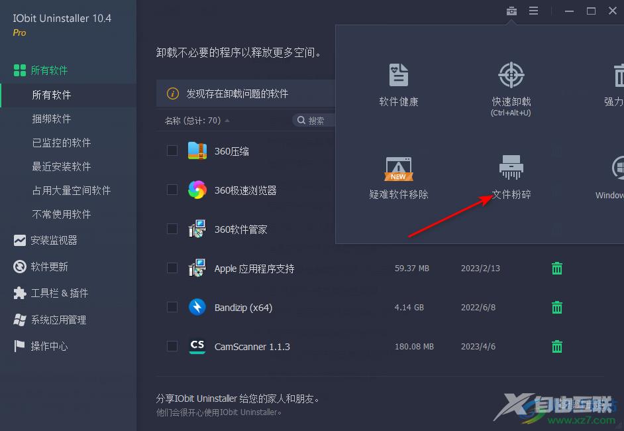Click the Pro edition label
The height and width of the screenshot is (431, 624).
[19, 32]
